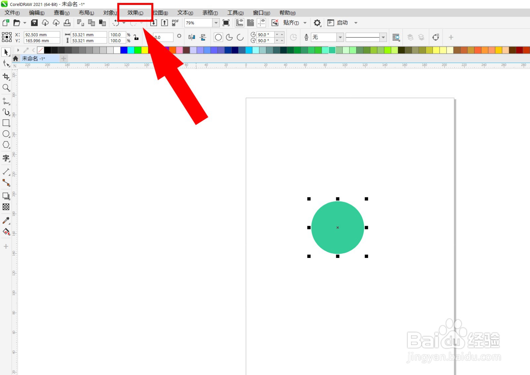Toggle the show guidelines button
This screenshot has width=530, height=375.
pyautogui.click(x=262, y=23)
